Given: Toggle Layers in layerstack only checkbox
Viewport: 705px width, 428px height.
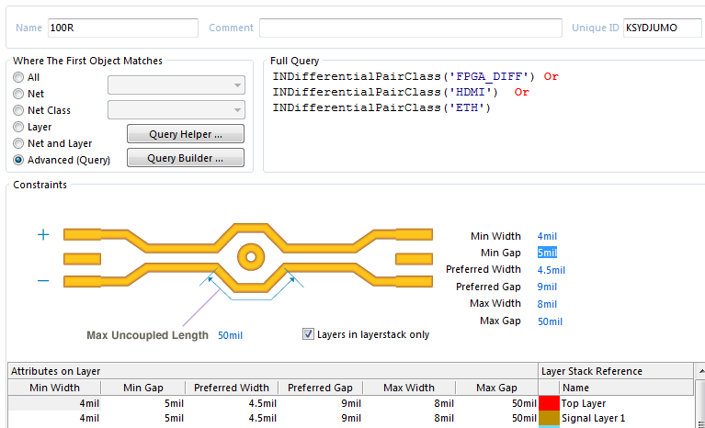Looking at the screenshot, I should click(x=309, y=334).
